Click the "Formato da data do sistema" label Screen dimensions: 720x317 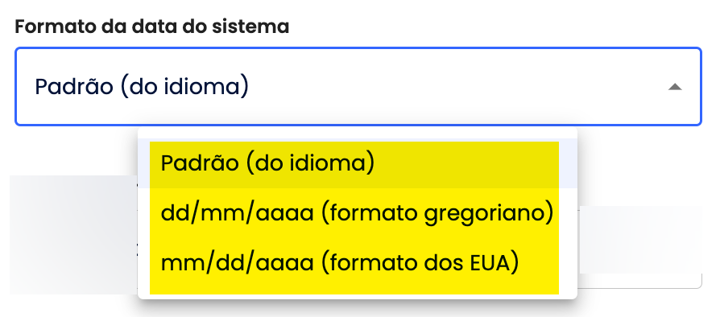(152, 27)
